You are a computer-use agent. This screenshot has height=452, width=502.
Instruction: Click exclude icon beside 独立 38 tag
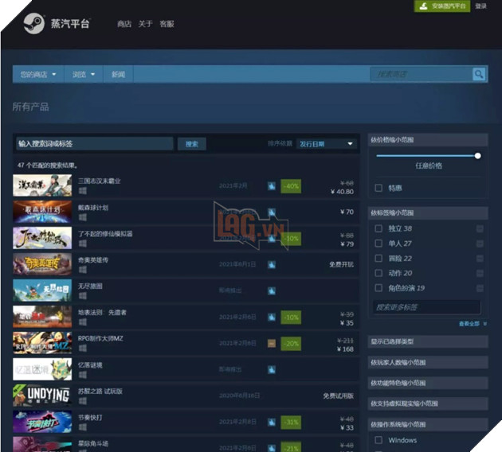point(480,228)
